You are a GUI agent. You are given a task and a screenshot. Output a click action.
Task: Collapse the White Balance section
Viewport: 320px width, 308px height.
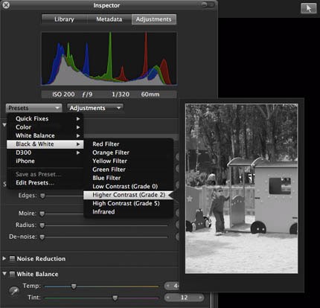coord(4,274)
